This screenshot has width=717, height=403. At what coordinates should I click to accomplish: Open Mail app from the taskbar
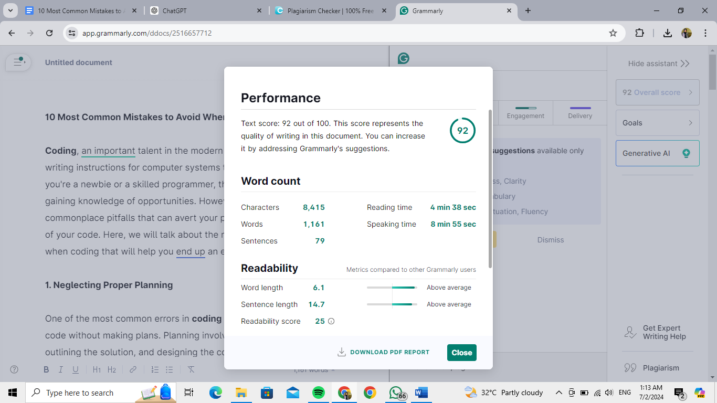293,393
